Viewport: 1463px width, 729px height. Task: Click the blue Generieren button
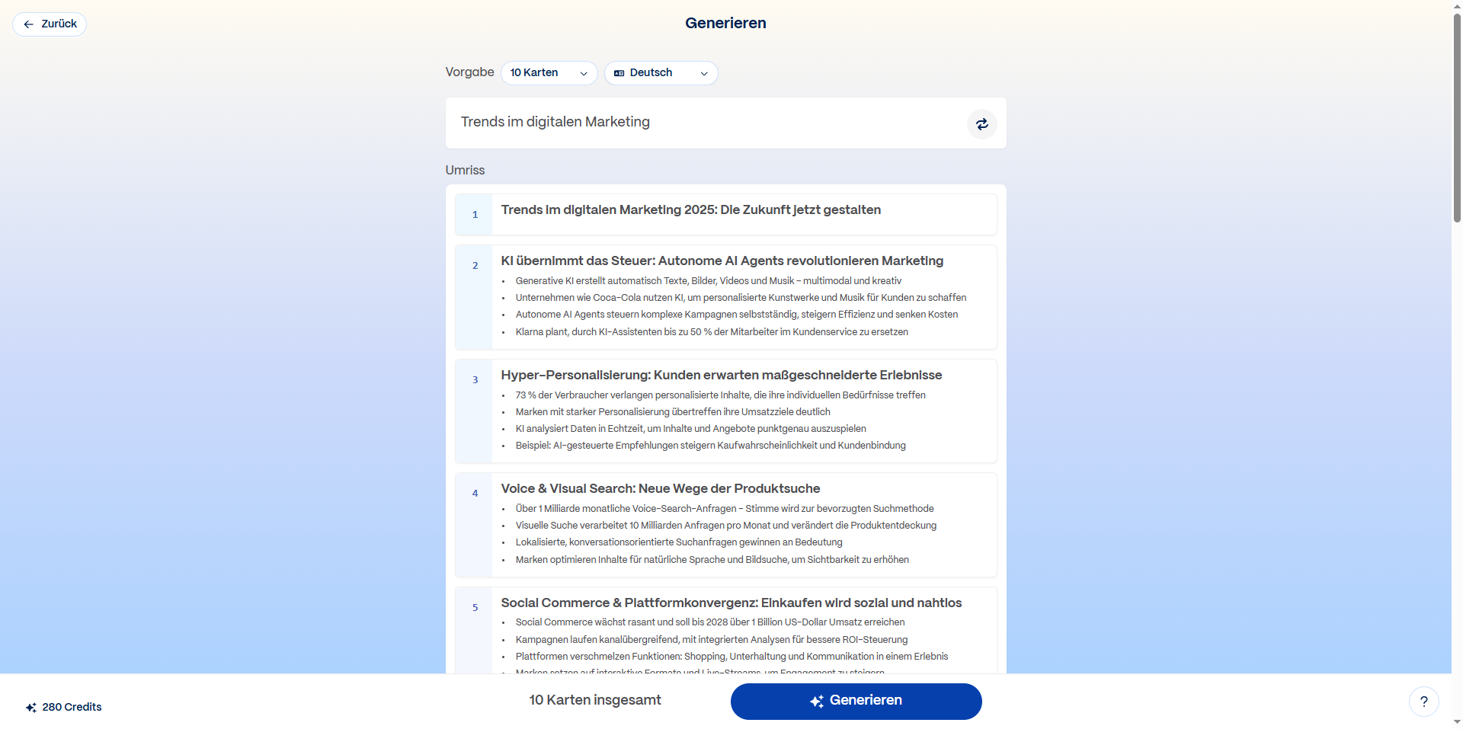tap(856, 701)
